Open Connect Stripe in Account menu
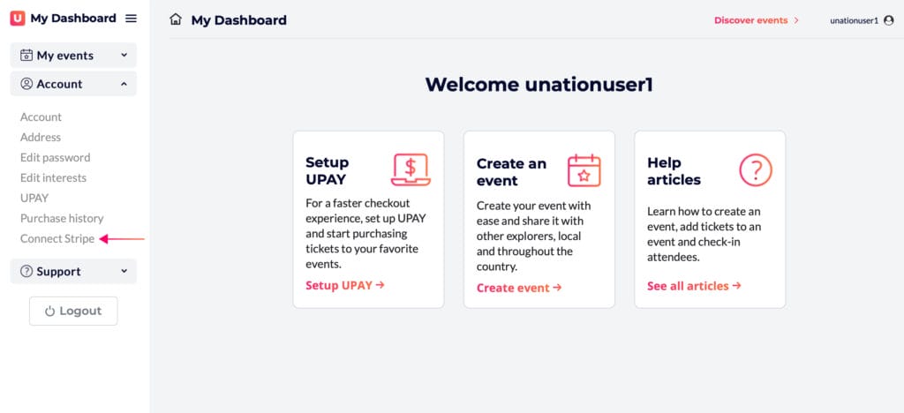This screenshot has height=413, width=904. point(57,238)
